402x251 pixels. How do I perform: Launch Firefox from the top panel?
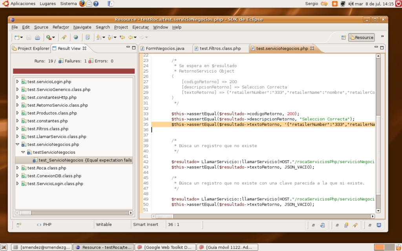[82, 4]
